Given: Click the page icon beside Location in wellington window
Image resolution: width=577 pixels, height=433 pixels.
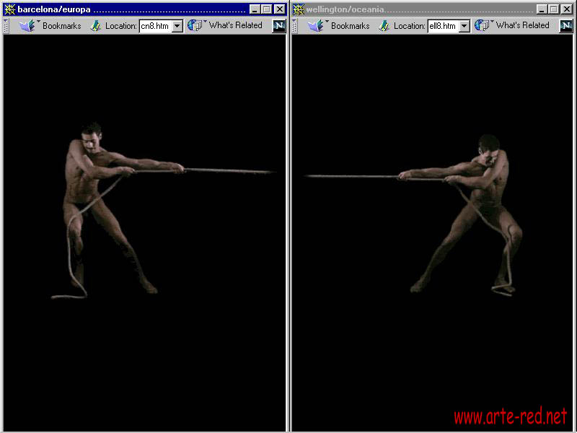Looking at the screenshot, I should tap(384, 26).
